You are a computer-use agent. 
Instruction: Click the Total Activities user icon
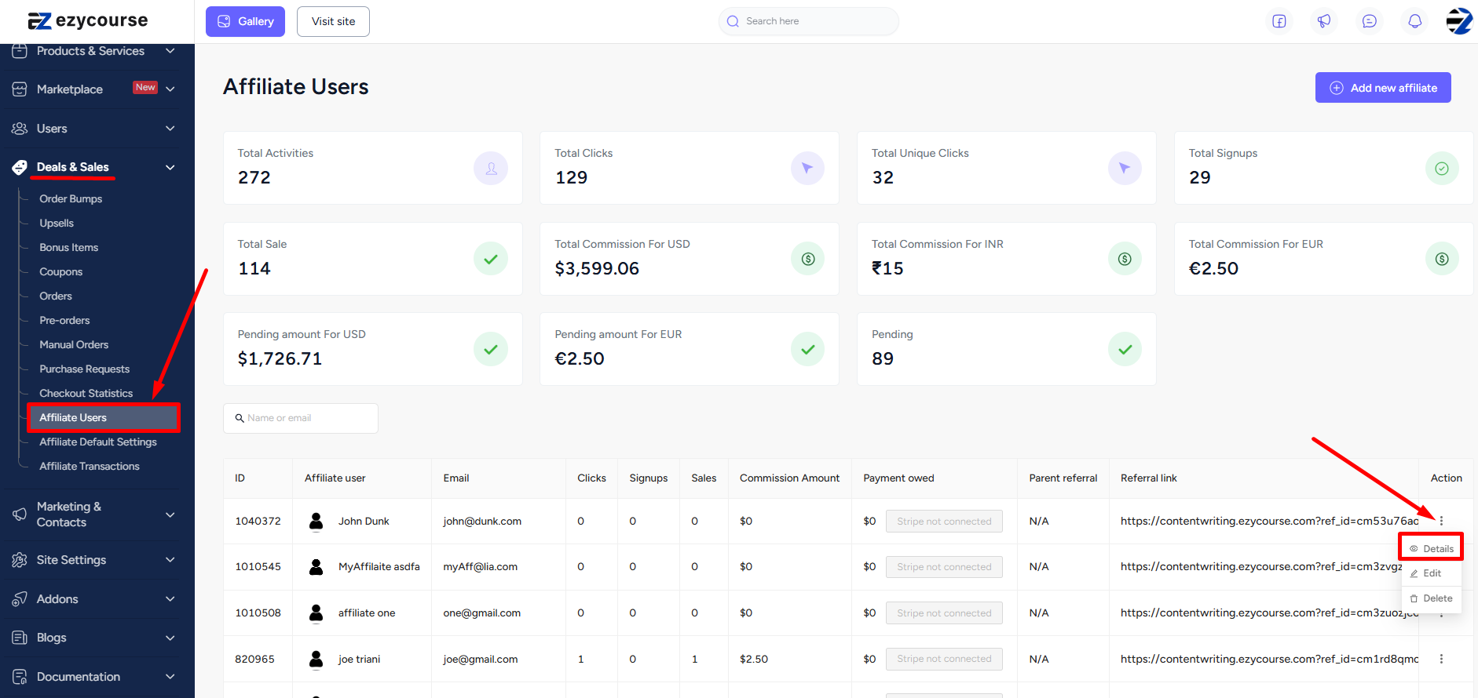(x=491, y=168)
